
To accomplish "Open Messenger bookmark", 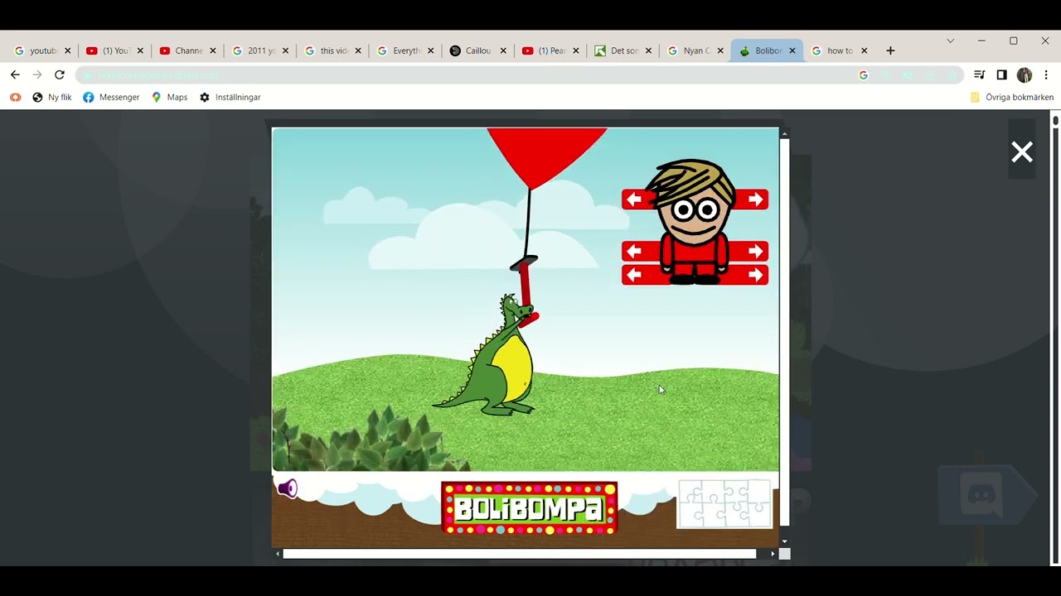I will 111,97.
